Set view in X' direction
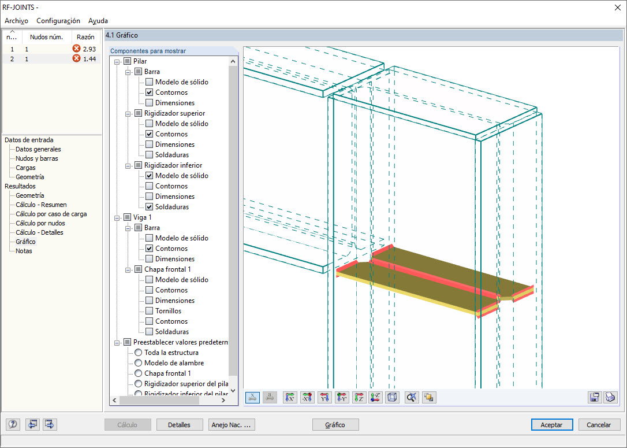Viewport: 627px width, 448px height. click(x=290, y=398)
